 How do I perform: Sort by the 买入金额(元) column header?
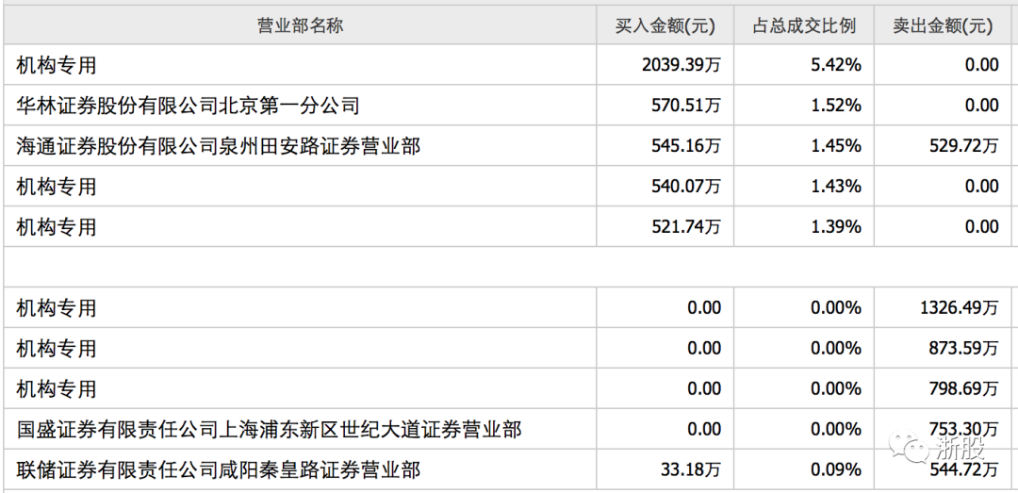coord(665,25)
